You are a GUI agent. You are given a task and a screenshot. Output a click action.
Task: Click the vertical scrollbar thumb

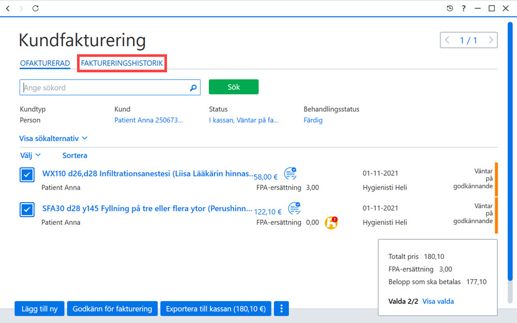510,151
